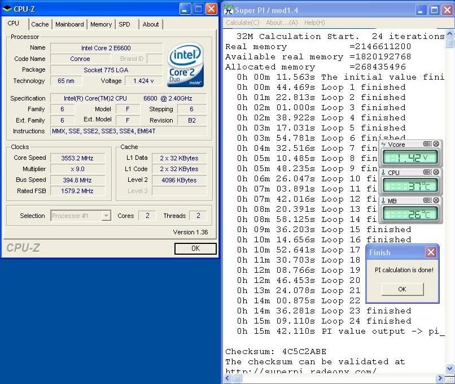The width and height of the screenshot is (455, 384).
Task: Click the Voltage value '1.424 v'
Action: 143,81
